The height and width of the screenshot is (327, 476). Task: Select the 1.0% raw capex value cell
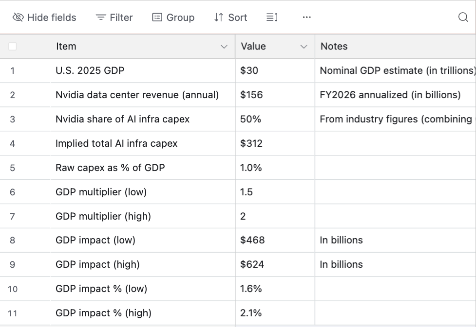tap(251, 168)
